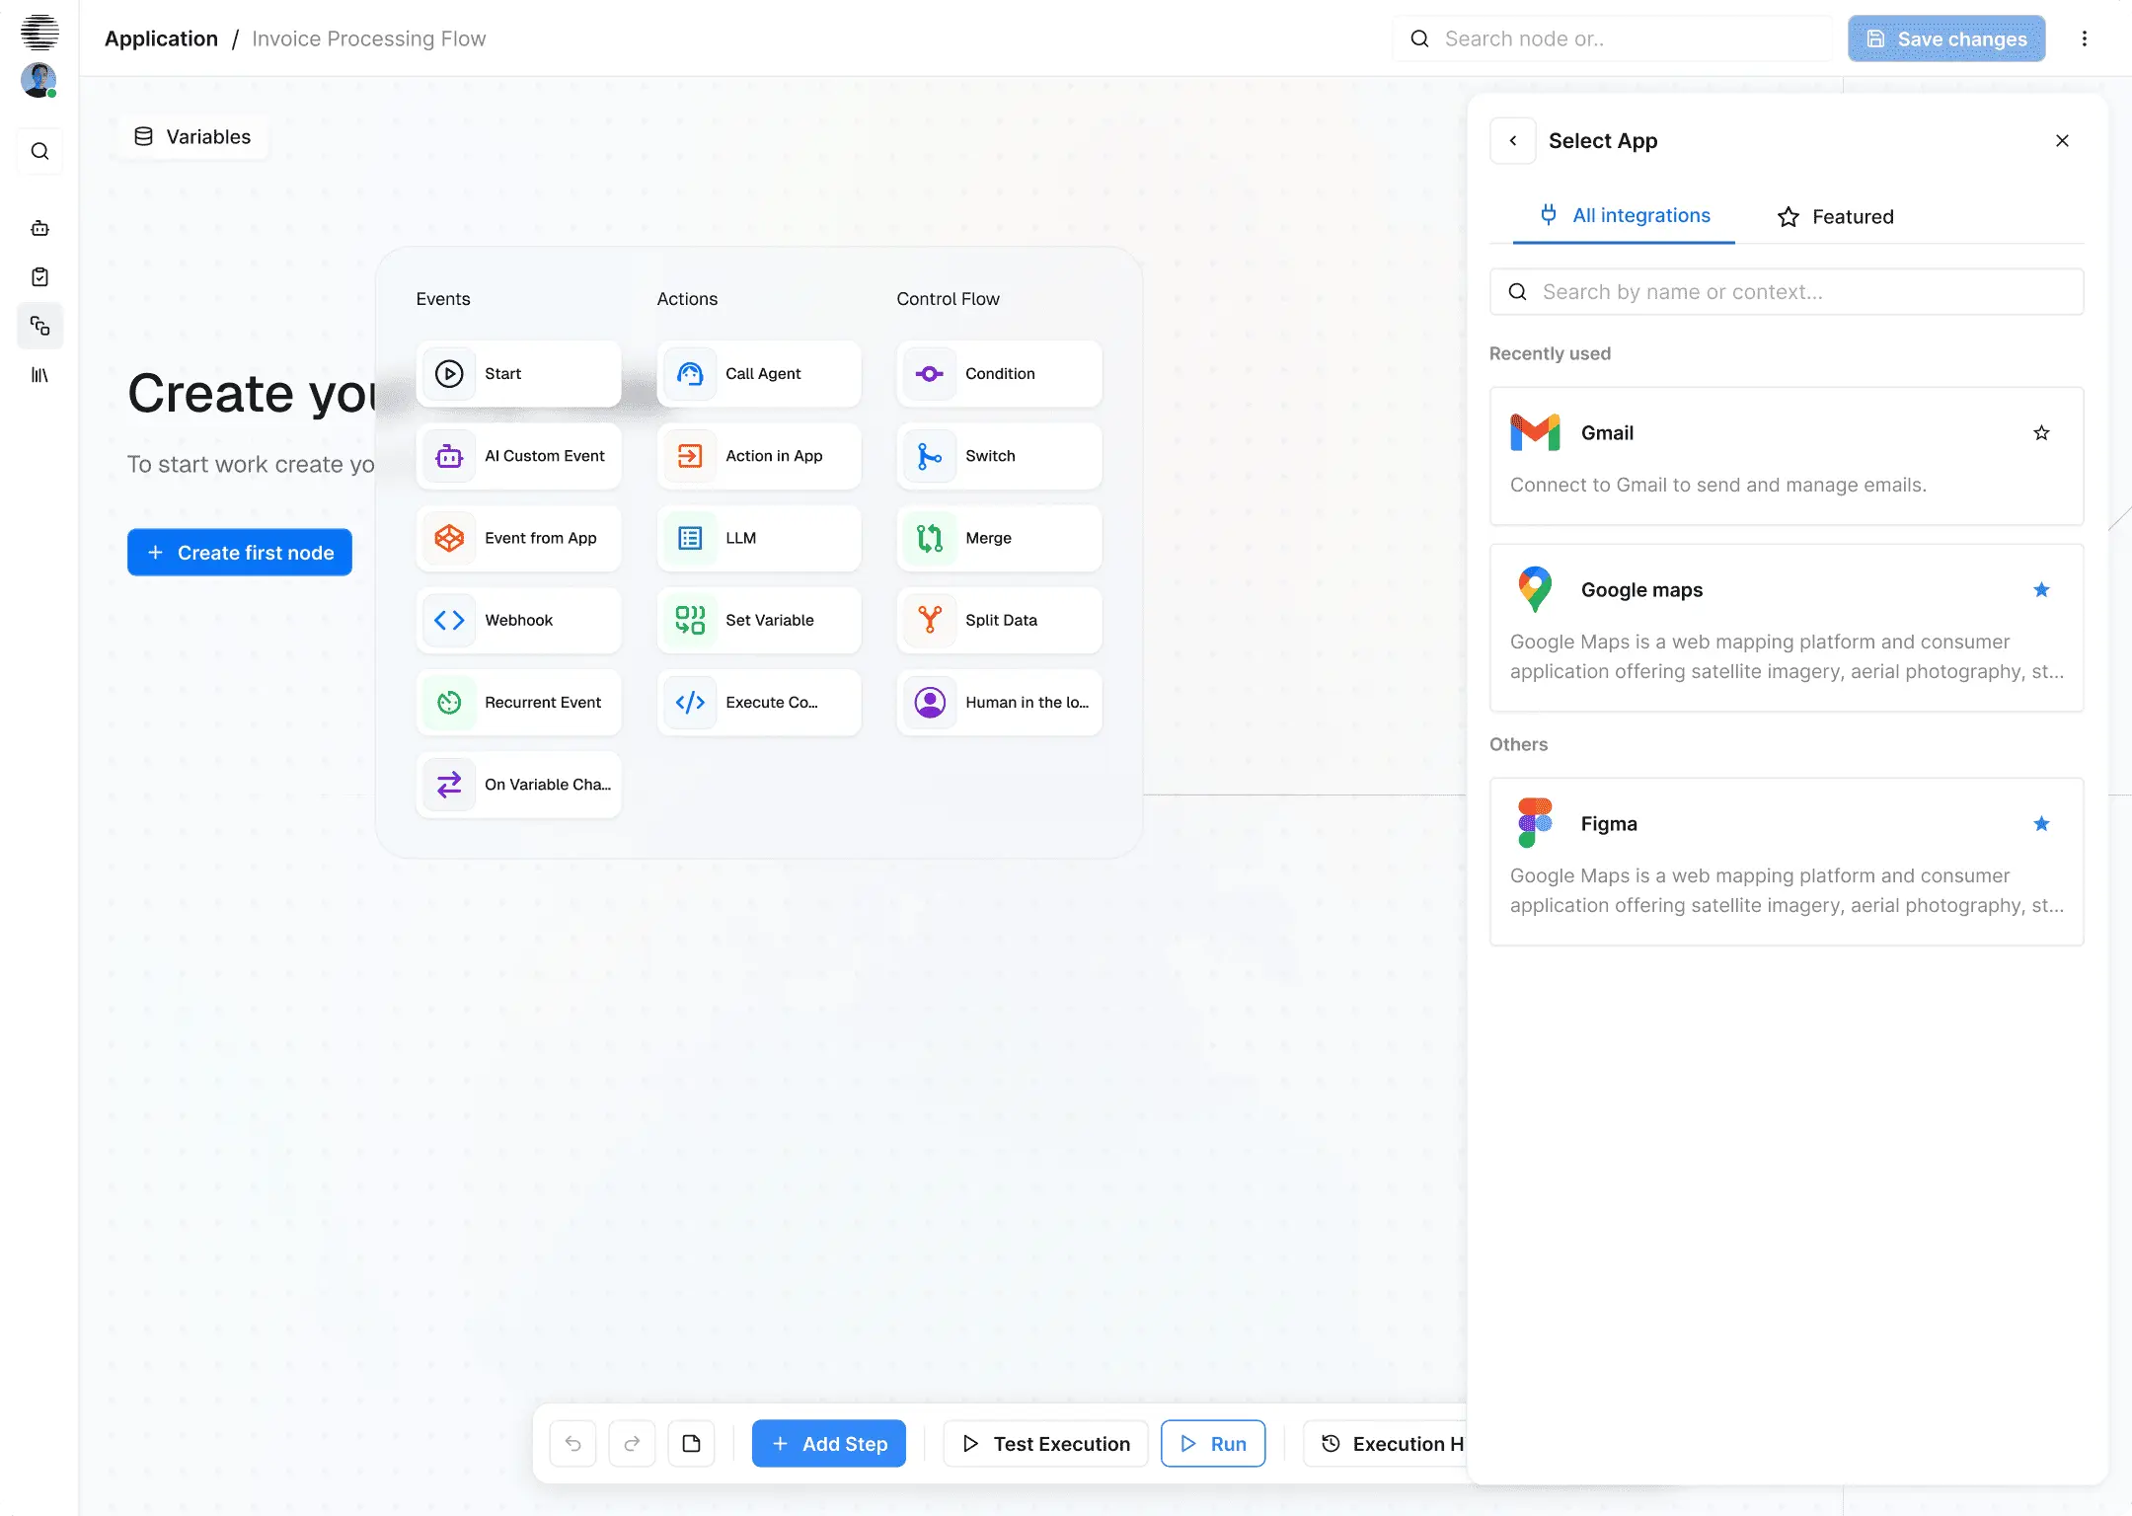Screen dimensions: 2132x1516
Task: Select the Webhook event node
Action: pos(518,620)
